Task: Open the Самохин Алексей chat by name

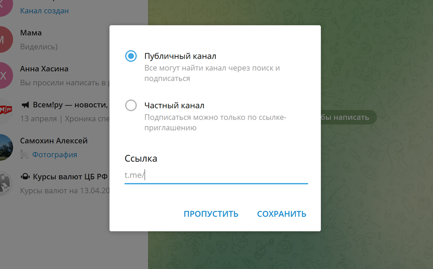Action: tap(53, 141)
